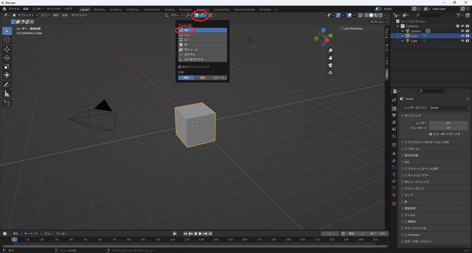Select the Rotate tool in left toolbar
The height and width of the screenshot is (253, 472).
(x=7, y=58)
